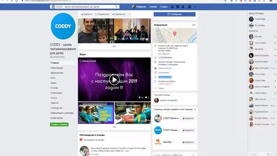The image size is (277, 156).
Task: Open the round CODDY page profile picture
Action: pyautogui.click(x=63, y=26)
